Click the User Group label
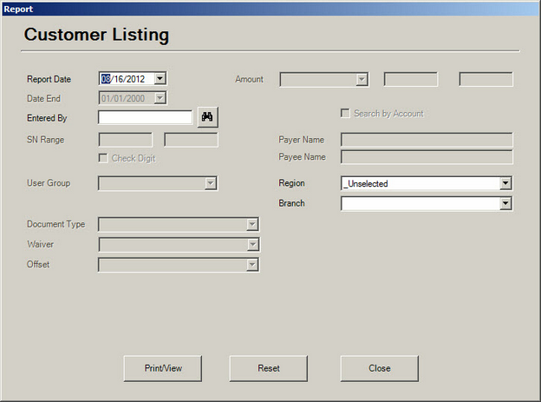 49,183
